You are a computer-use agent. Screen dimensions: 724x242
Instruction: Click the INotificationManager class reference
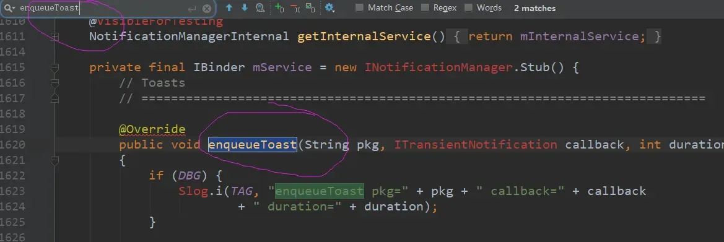[x=438, y=67]
